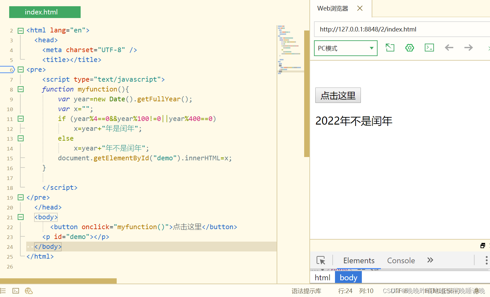Open browser settings gear icon

tap(410, 48)
